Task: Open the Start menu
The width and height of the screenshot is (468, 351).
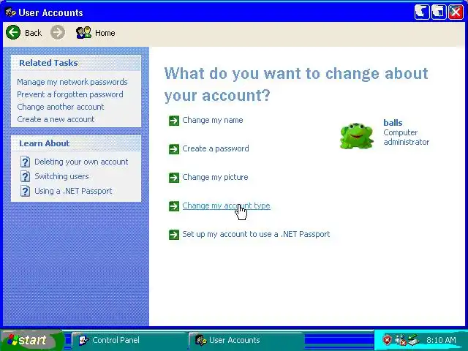Action: (x=31, y=340)
